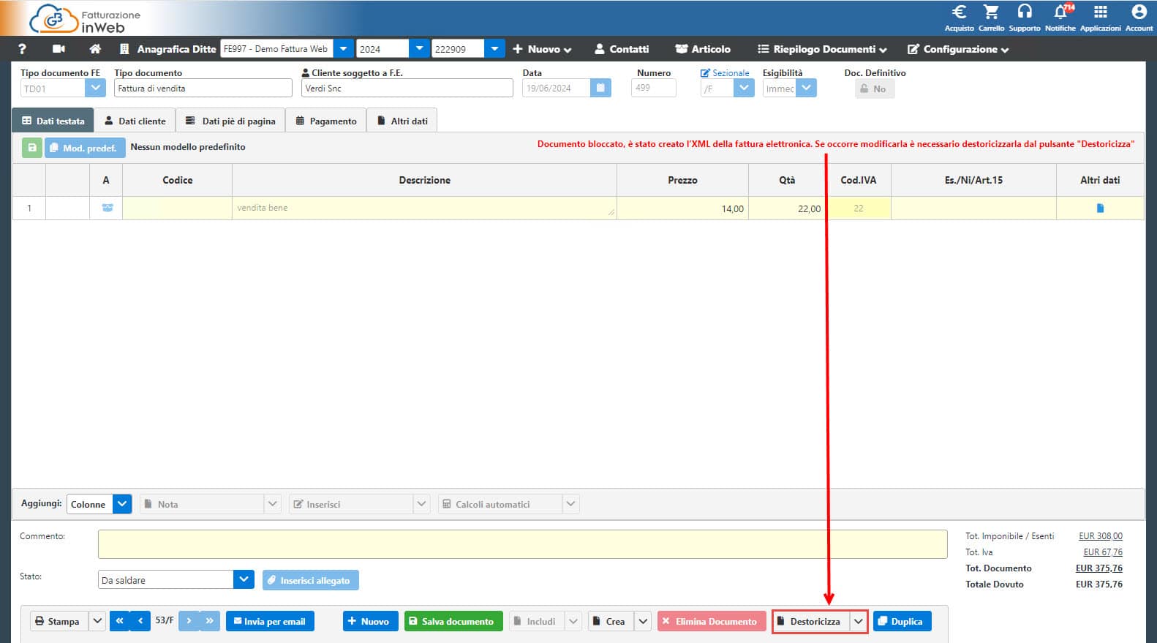1157x643 pixels.
Task: Click the Mod. predef. button
Action: 85,148
